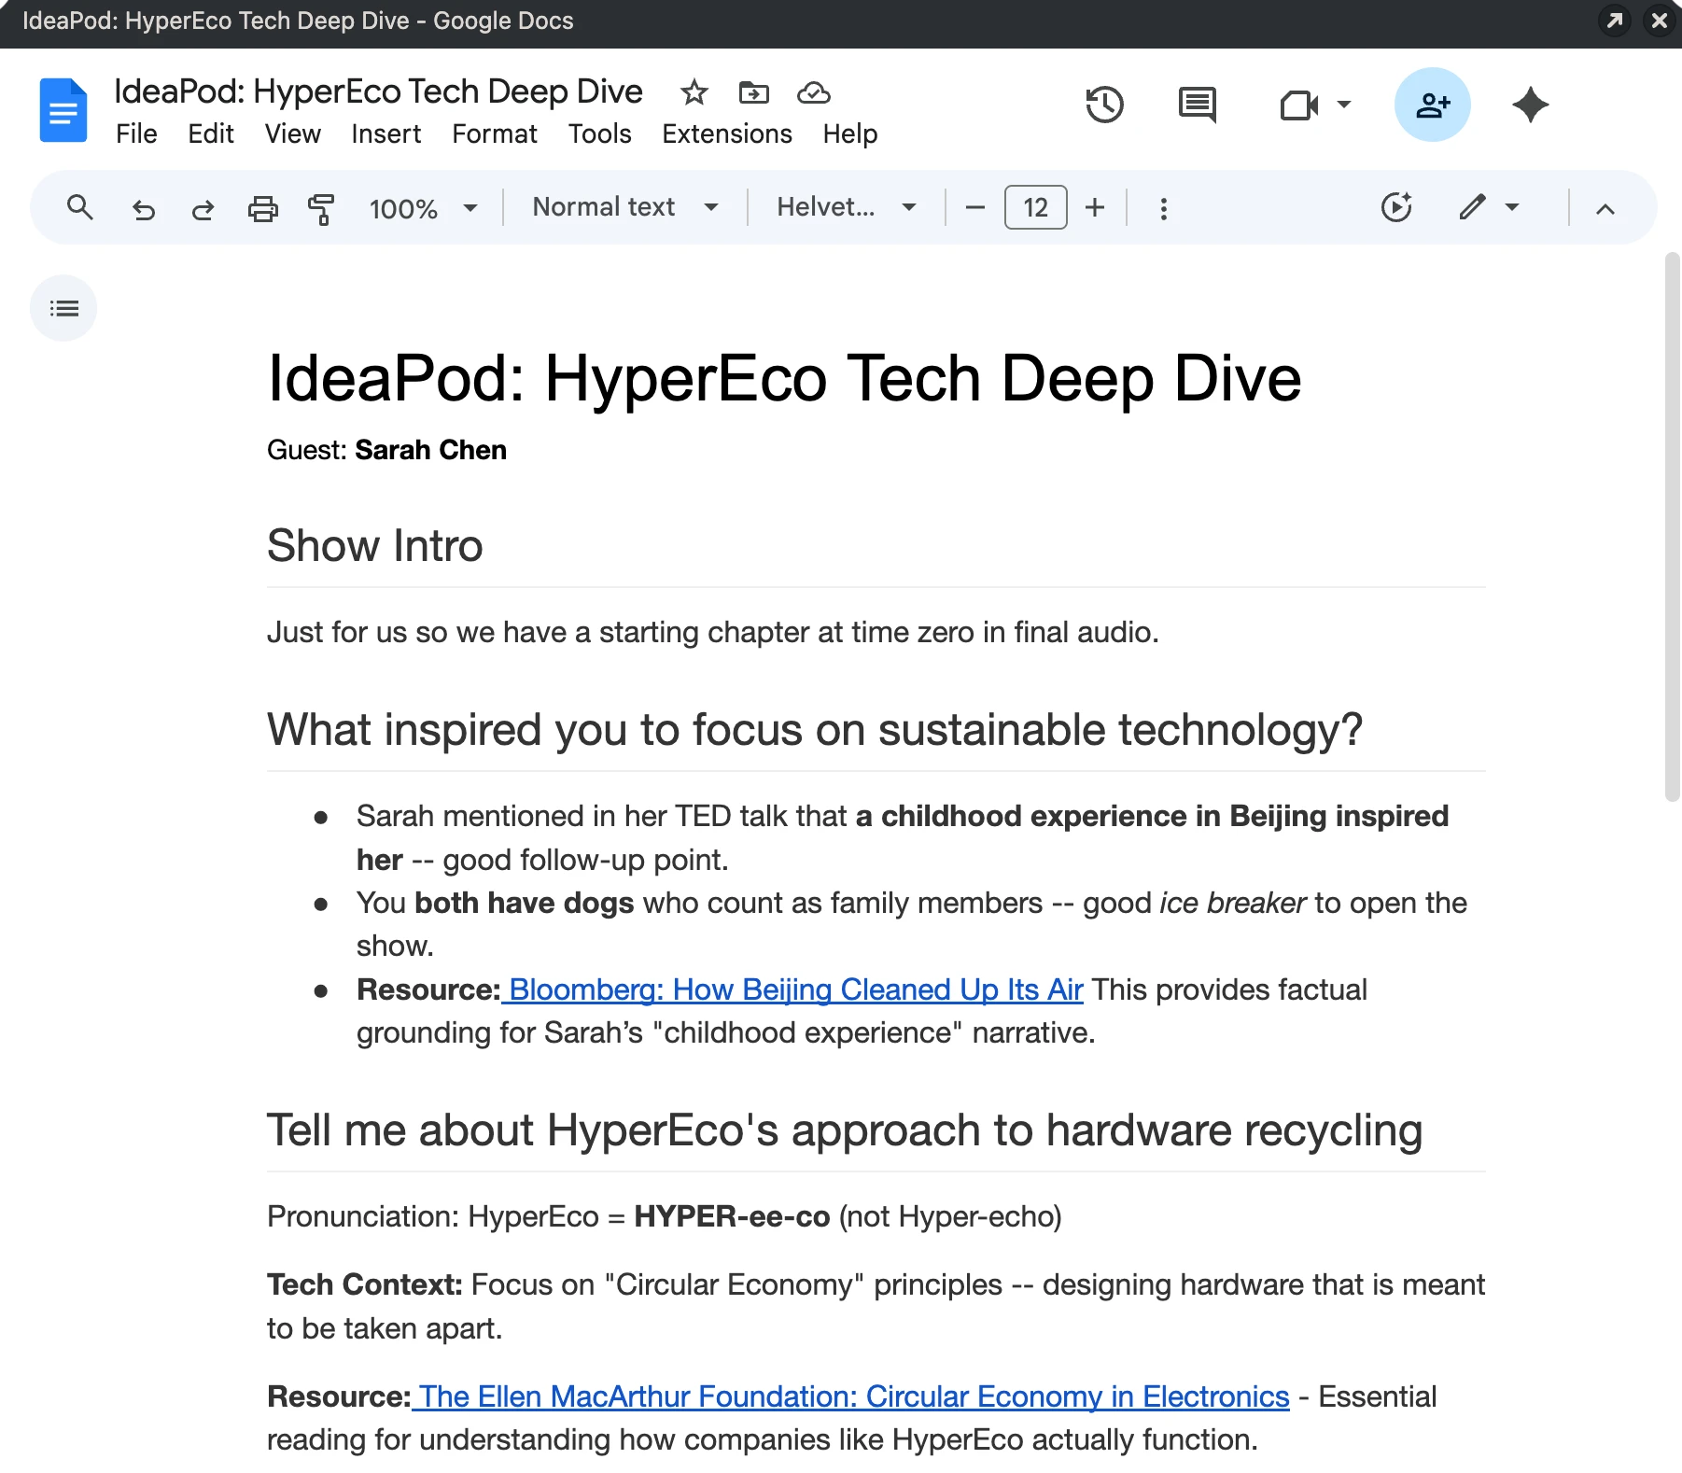The height and width of the screenshot is (1473, 1682).
Task: Print the document
Action: (x=262, y=208)
